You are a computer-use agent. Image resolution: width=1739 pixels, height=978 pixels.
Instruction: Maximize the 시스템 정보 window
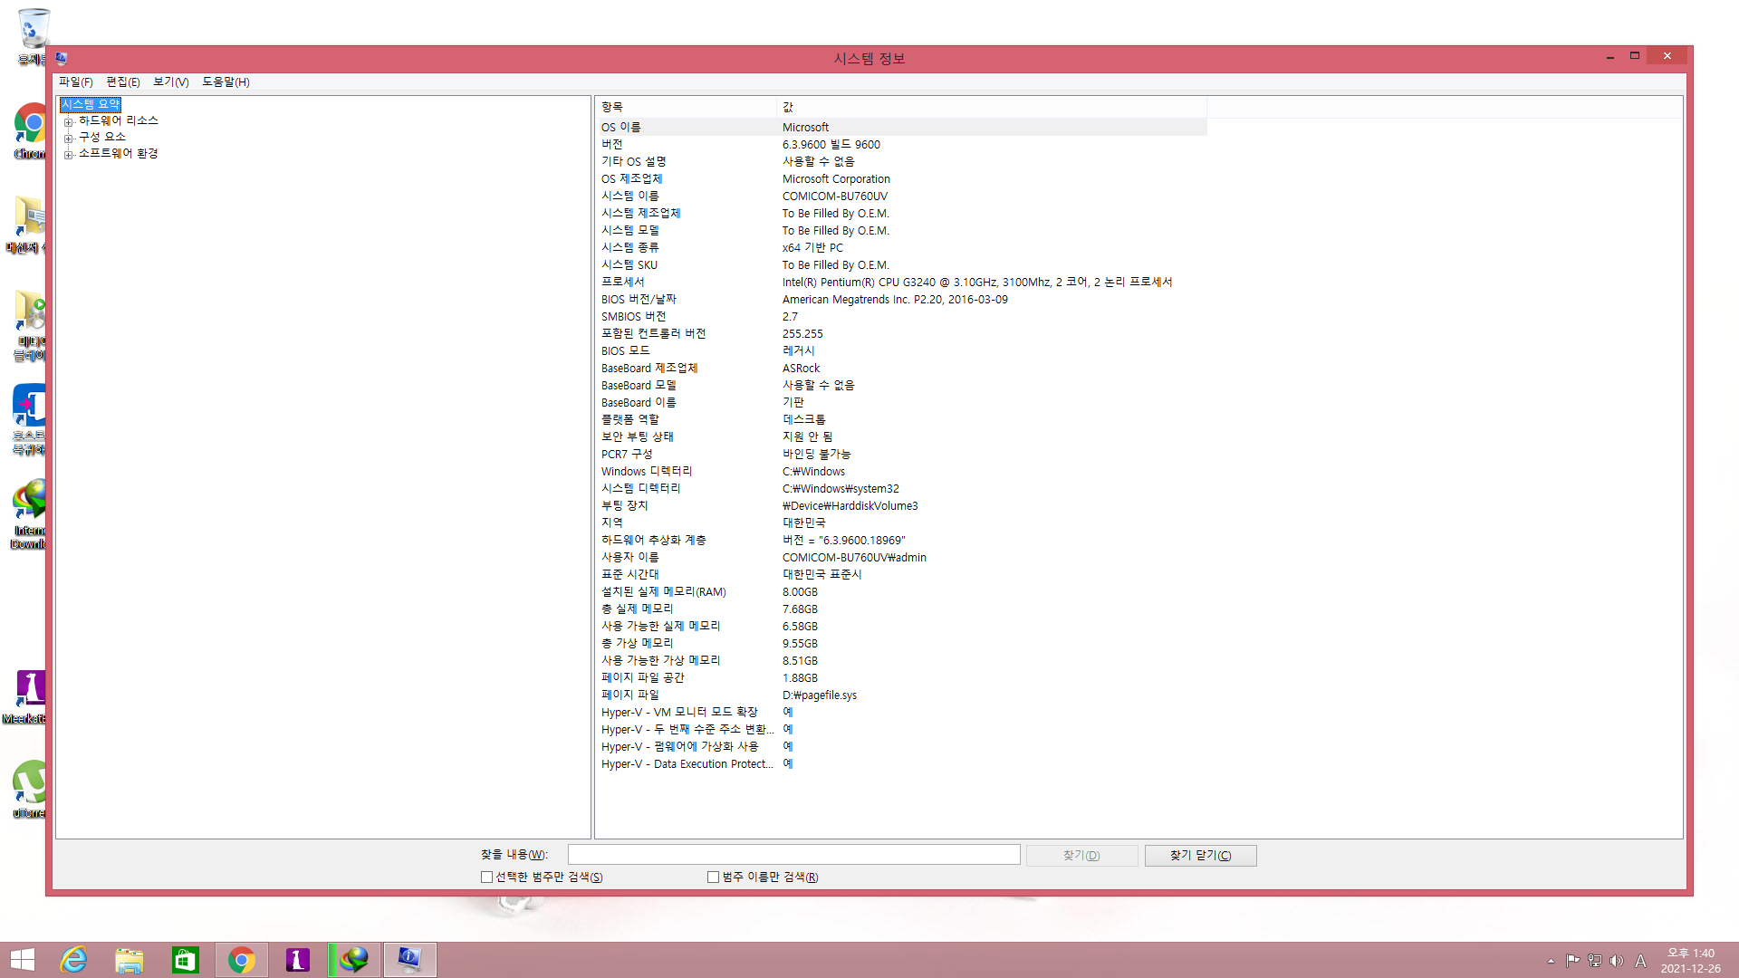pyautogui.click(x=1635, y=56)
